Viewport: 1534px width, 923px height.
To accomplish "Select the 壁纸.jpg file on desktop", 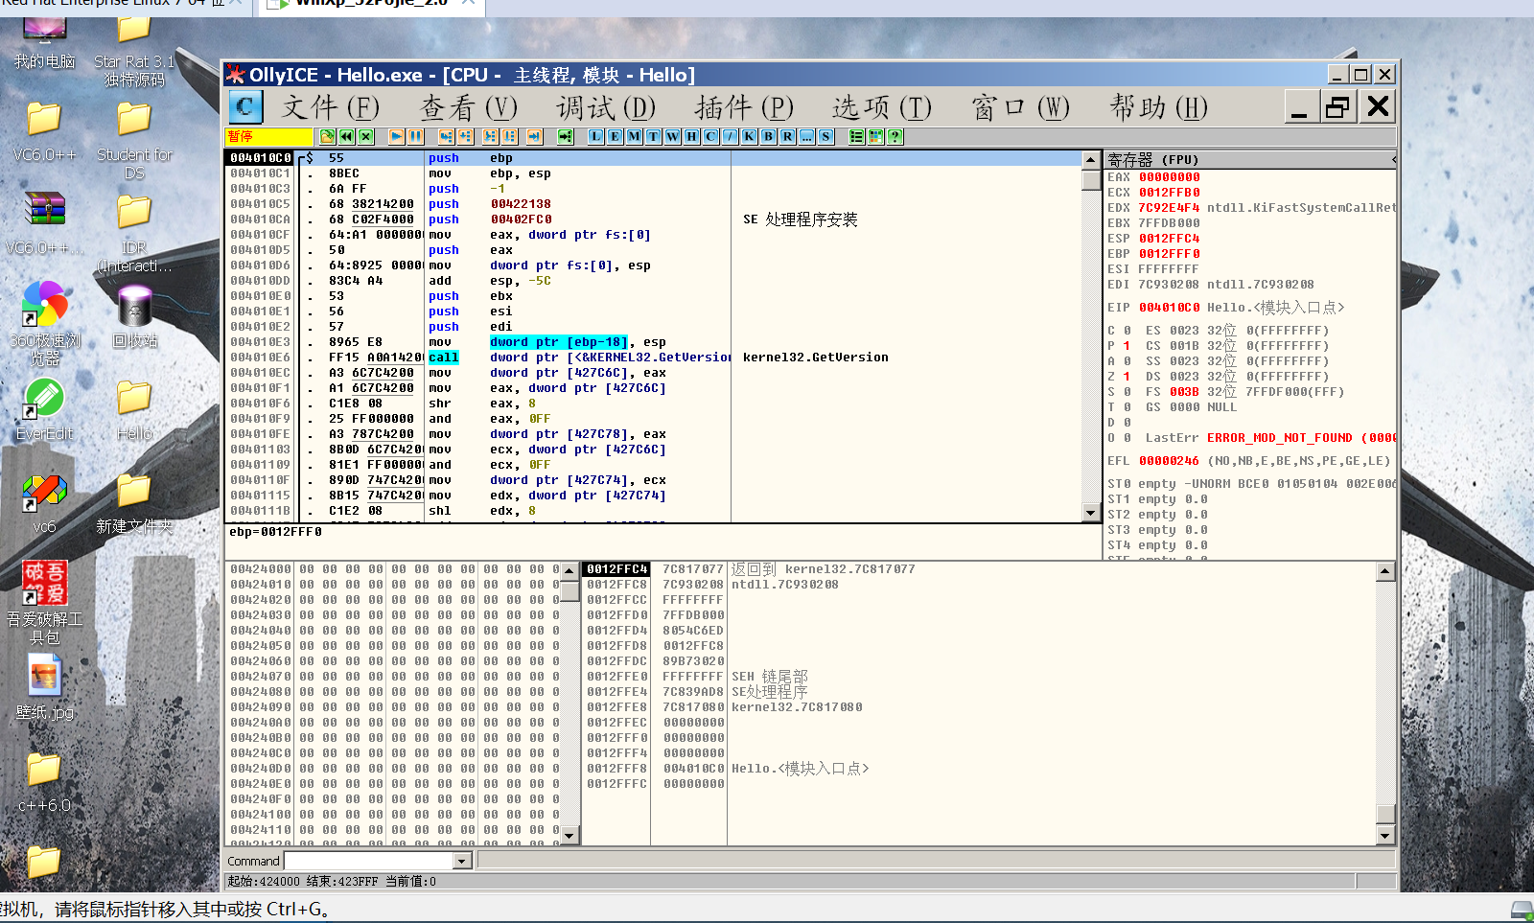I will pyautogui.click(x=44, y=687).
